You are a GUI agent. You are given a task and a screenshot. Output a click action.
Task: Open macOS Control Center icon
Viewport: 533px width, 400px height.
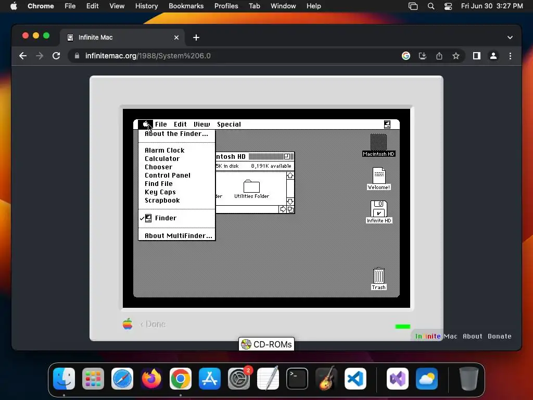[x=448, y=6]
